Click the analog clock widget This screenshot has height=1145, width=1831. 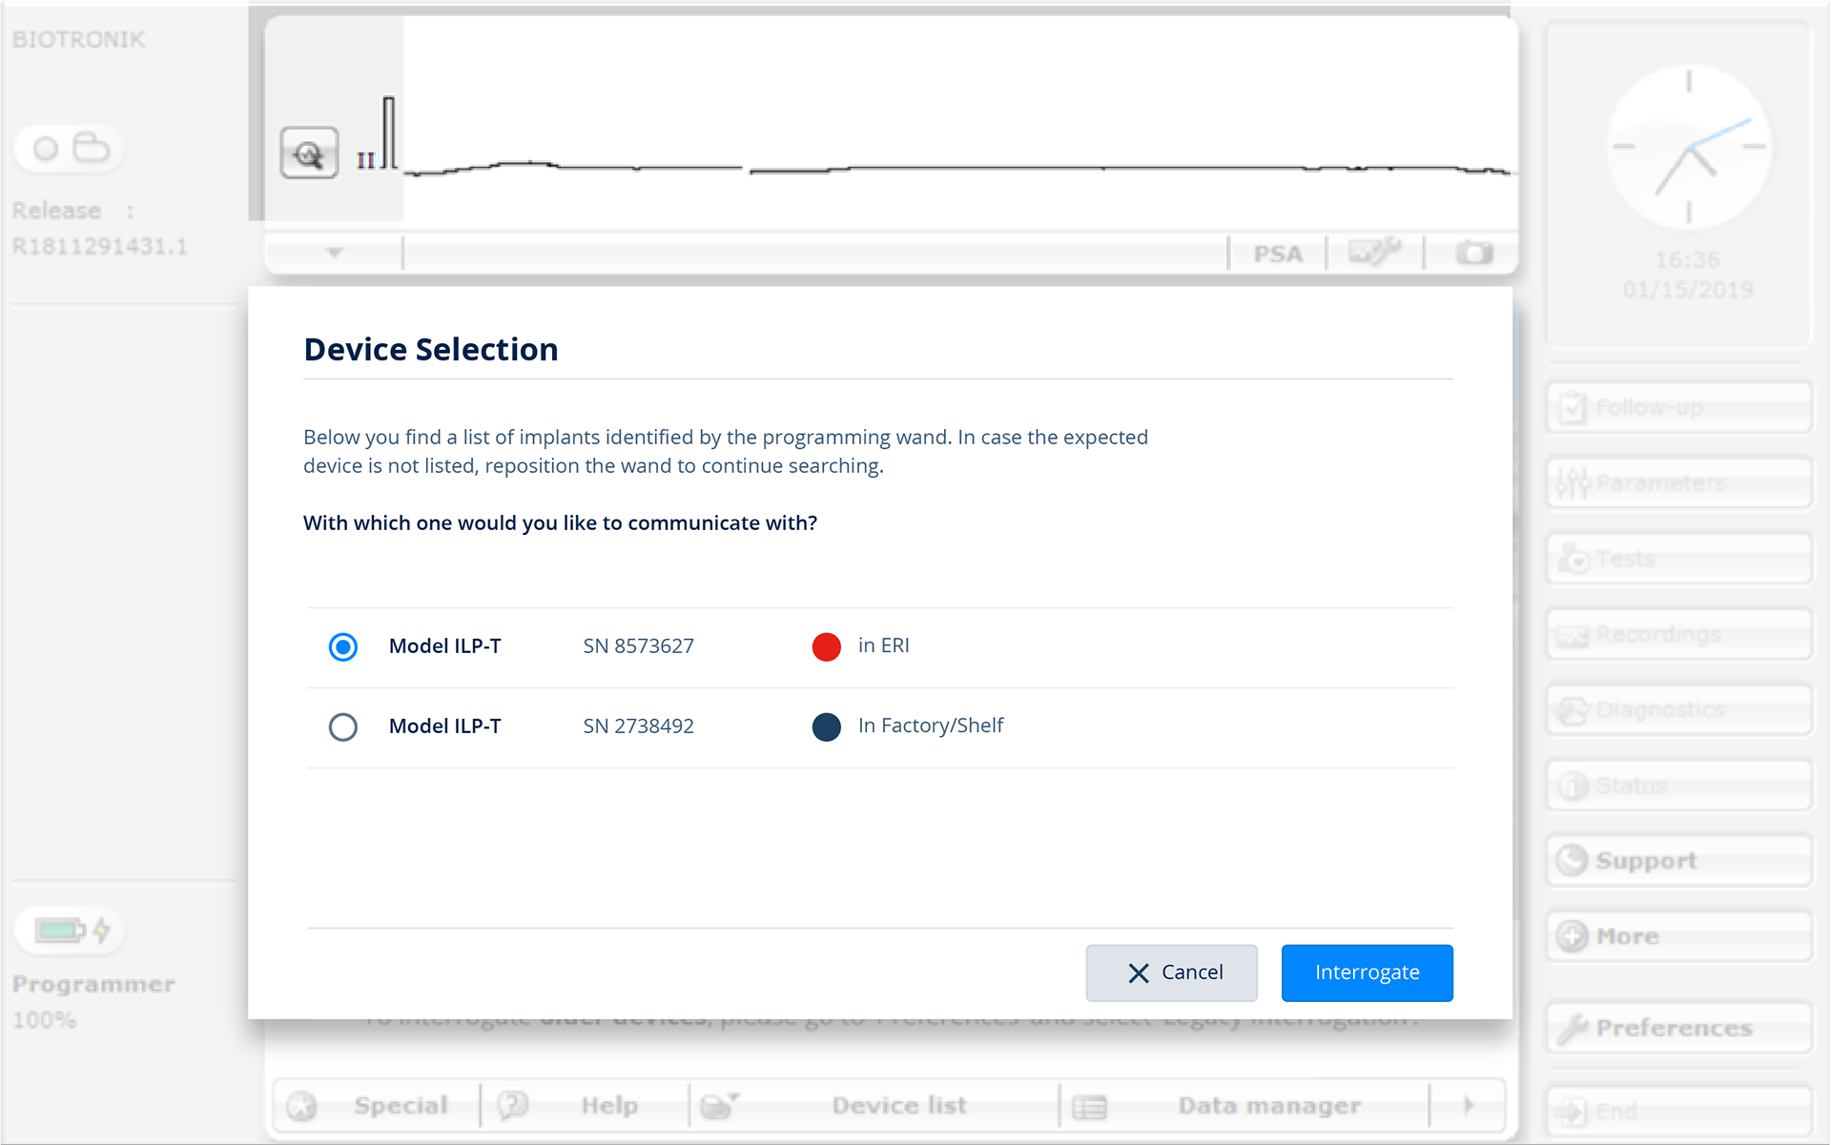[1689, 147]
